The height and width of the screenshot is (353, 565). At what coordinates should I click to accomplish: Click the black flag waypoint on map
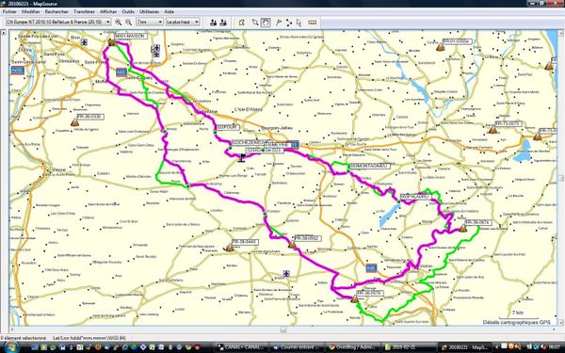pyautogui.click(x=242, y=157)
